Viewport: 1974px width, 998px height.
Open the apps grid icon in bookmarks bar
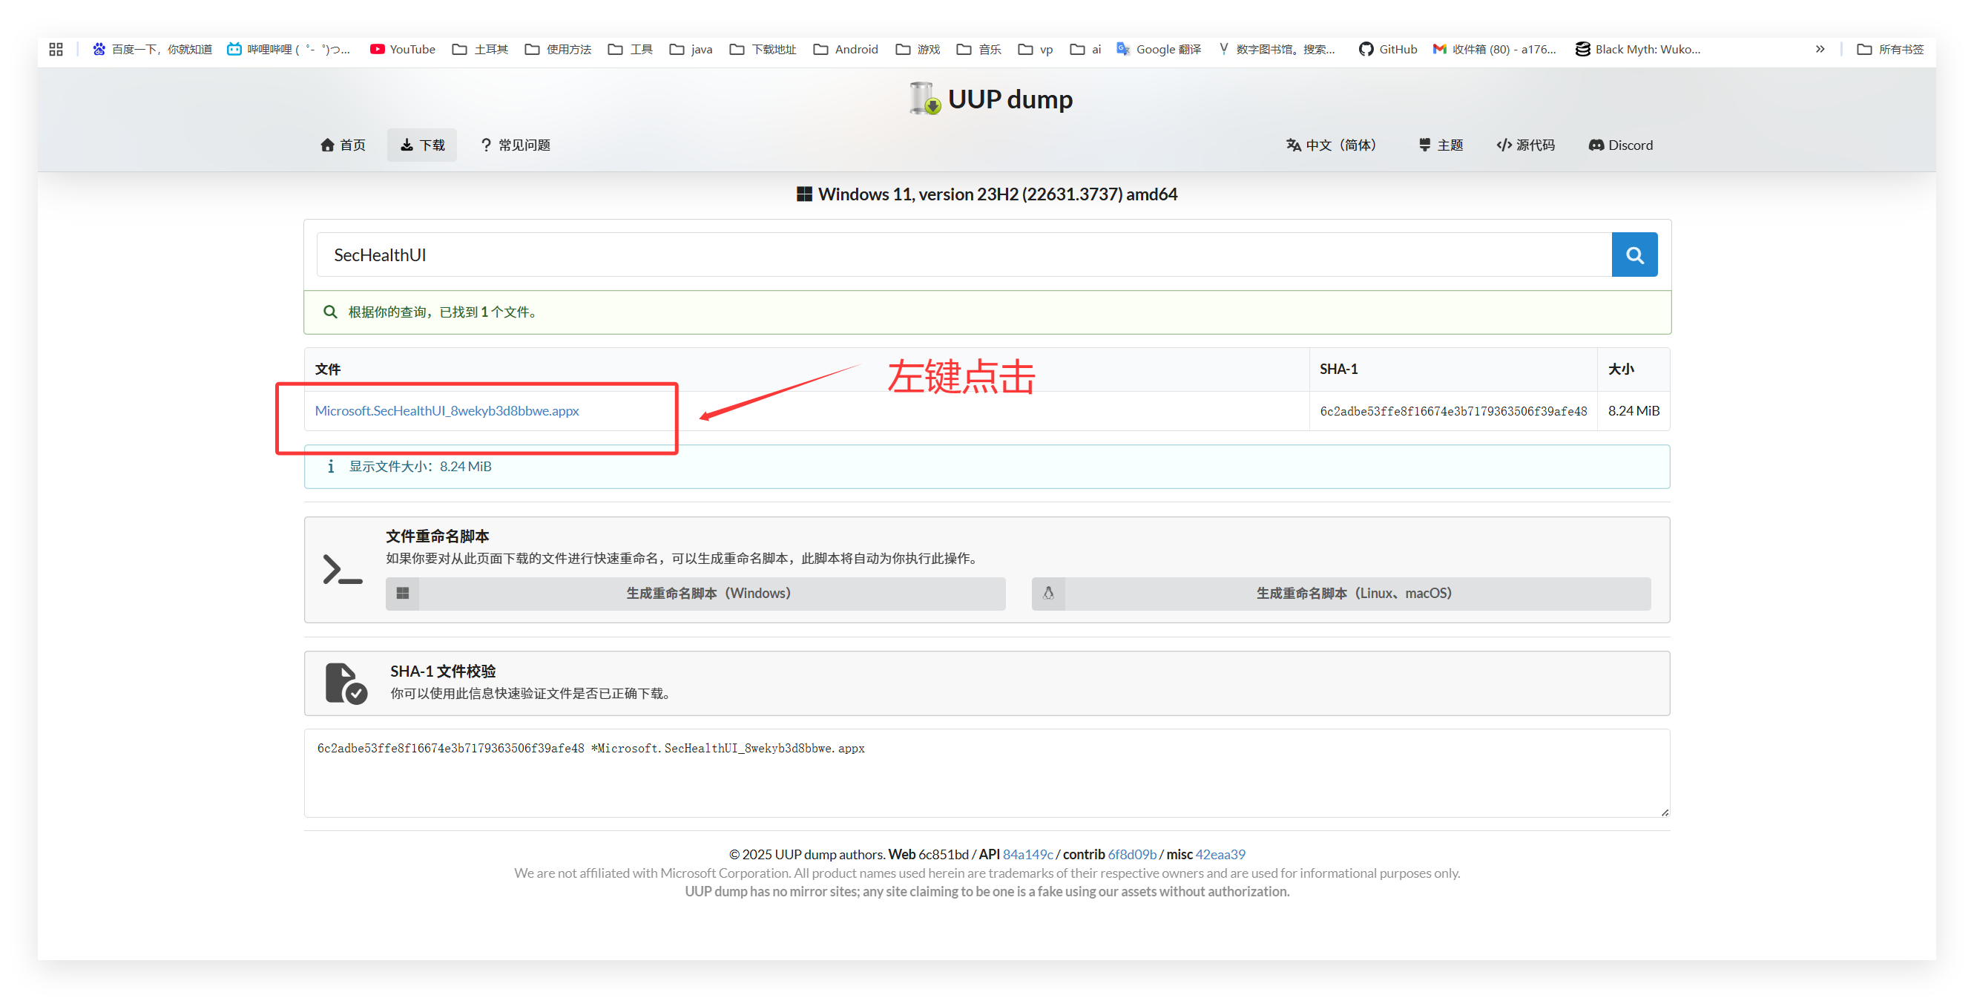(x=56, y=49)
